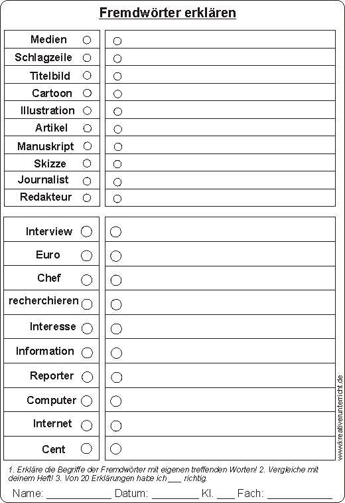This screenshot has width=345, height=503.
Task: Select the circle next to Medien
Action: coord(87,40)
